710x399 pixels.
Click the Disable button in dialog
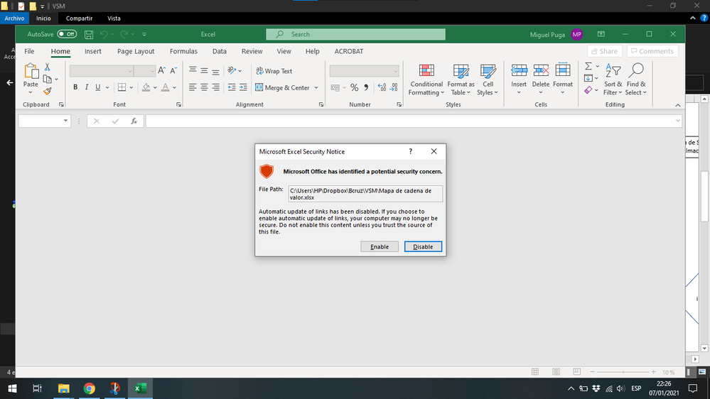(x=423, y=246)
